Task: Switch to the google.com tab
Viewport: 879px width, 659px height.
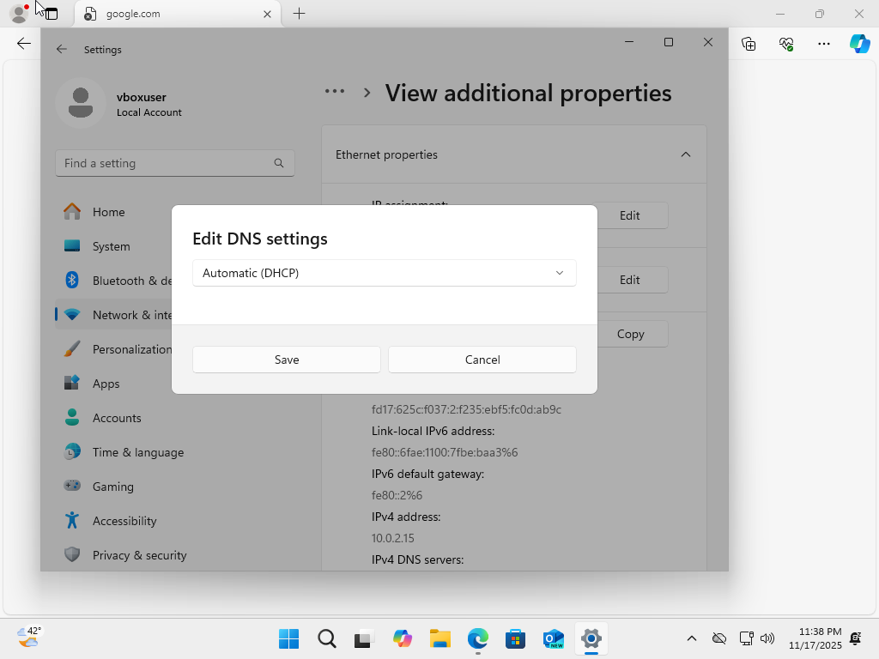Action: tap(172, 14)
